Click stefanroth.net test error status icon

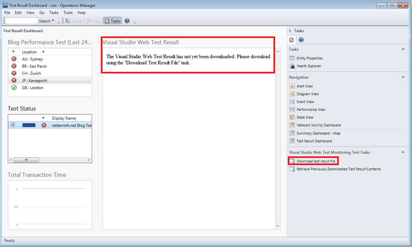[x=44, y=125]
